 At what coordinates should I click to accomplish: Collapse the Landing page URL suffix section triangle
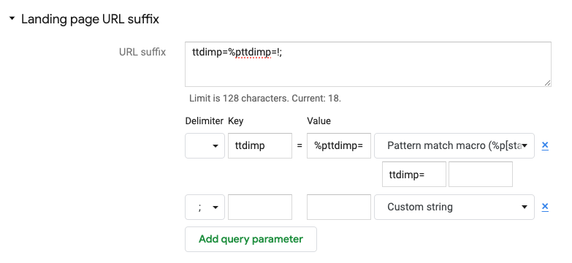(12, 18)
